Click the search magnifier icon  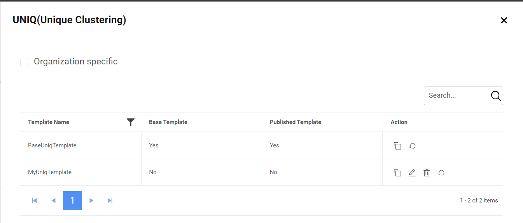pyautogui.click(x=496, y=96)
